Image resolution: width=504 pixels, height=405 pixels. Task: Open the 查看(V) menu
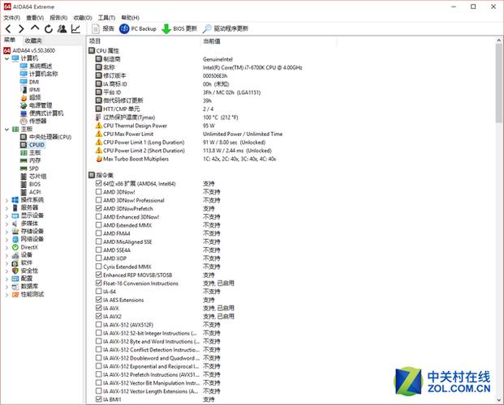[35, 17]
